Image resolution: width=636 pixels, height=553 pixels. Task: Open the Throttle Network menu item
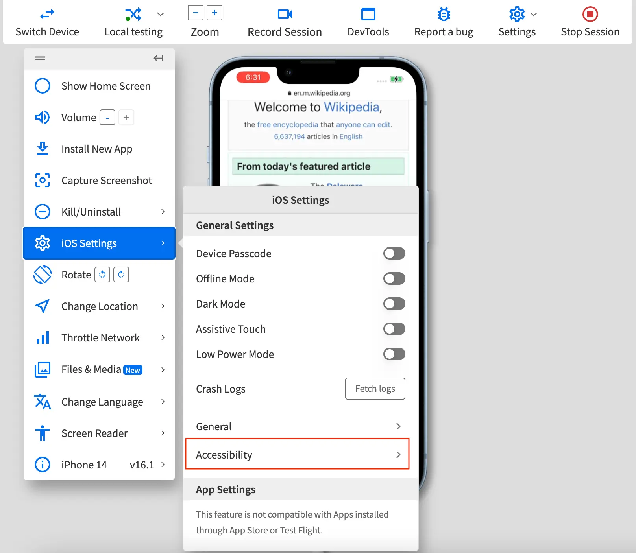pos(100,337)
